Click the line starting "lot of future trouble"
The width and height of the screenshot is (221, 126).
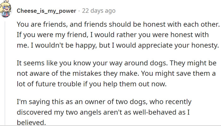point(92,84)
